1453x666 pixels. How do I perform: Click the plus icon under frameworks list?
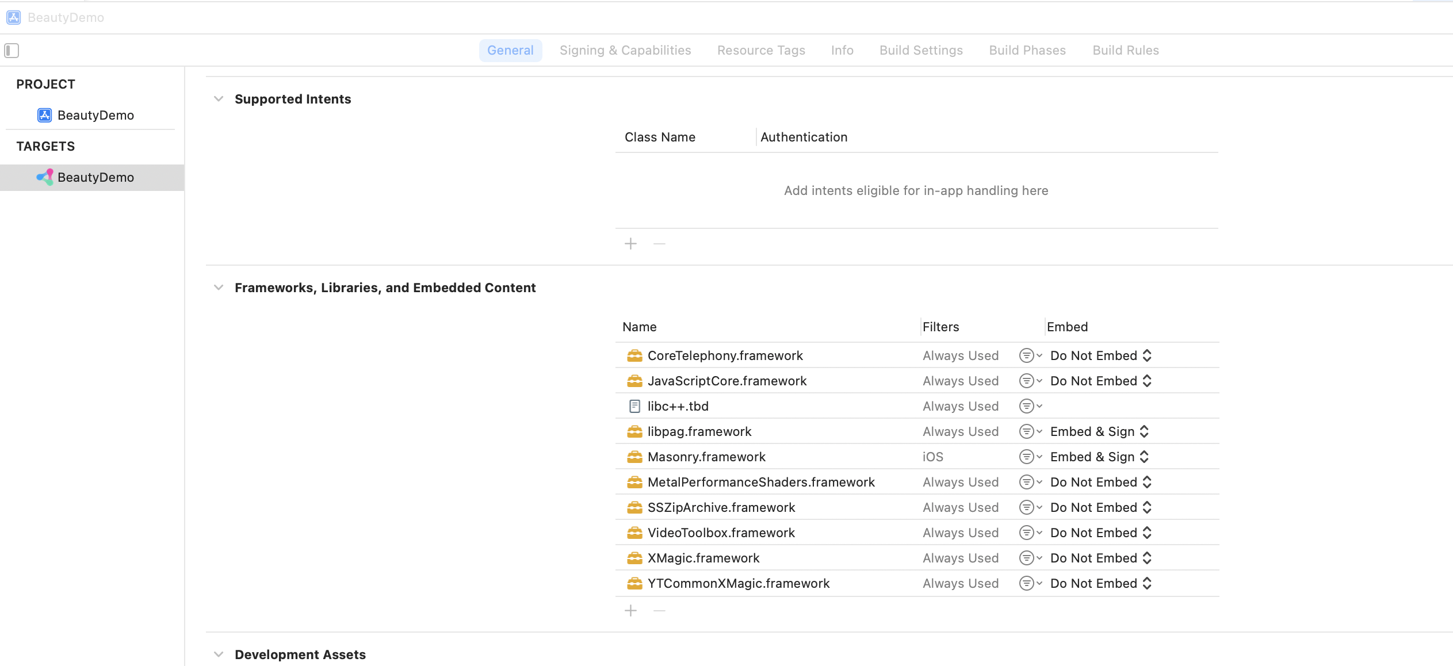(630, 610)
